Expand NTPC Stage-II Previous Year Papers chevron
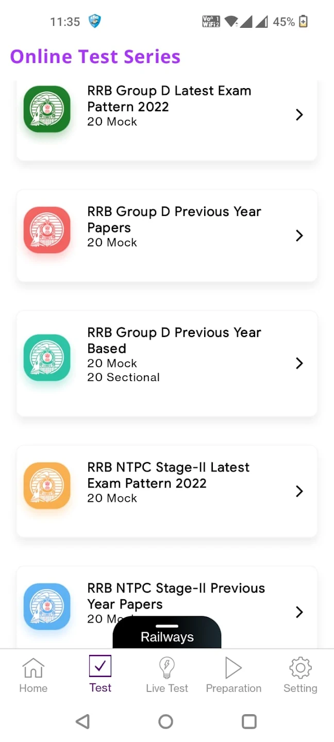Screen dimensions: 334x742 coord(299,612)
